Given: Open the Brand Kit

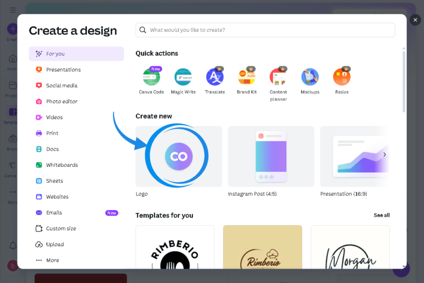Looking at the screenshot, I should [x=247, y=77].
